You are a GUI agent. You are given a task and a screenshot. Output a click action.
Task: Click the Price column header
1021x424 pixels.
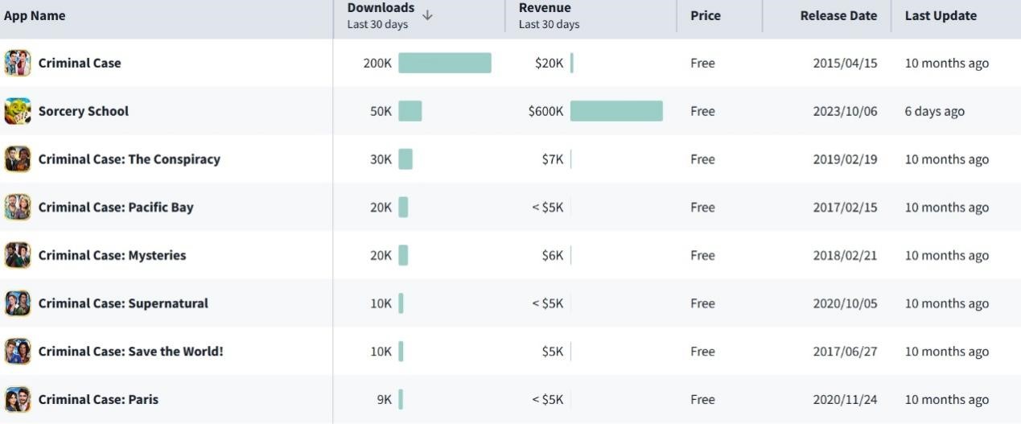click(x=705, y=15)
